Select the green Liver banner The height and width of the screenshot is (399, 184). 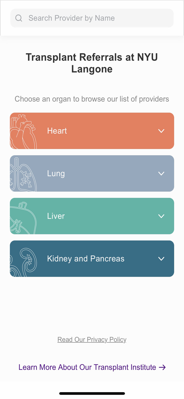pos(92,216)
